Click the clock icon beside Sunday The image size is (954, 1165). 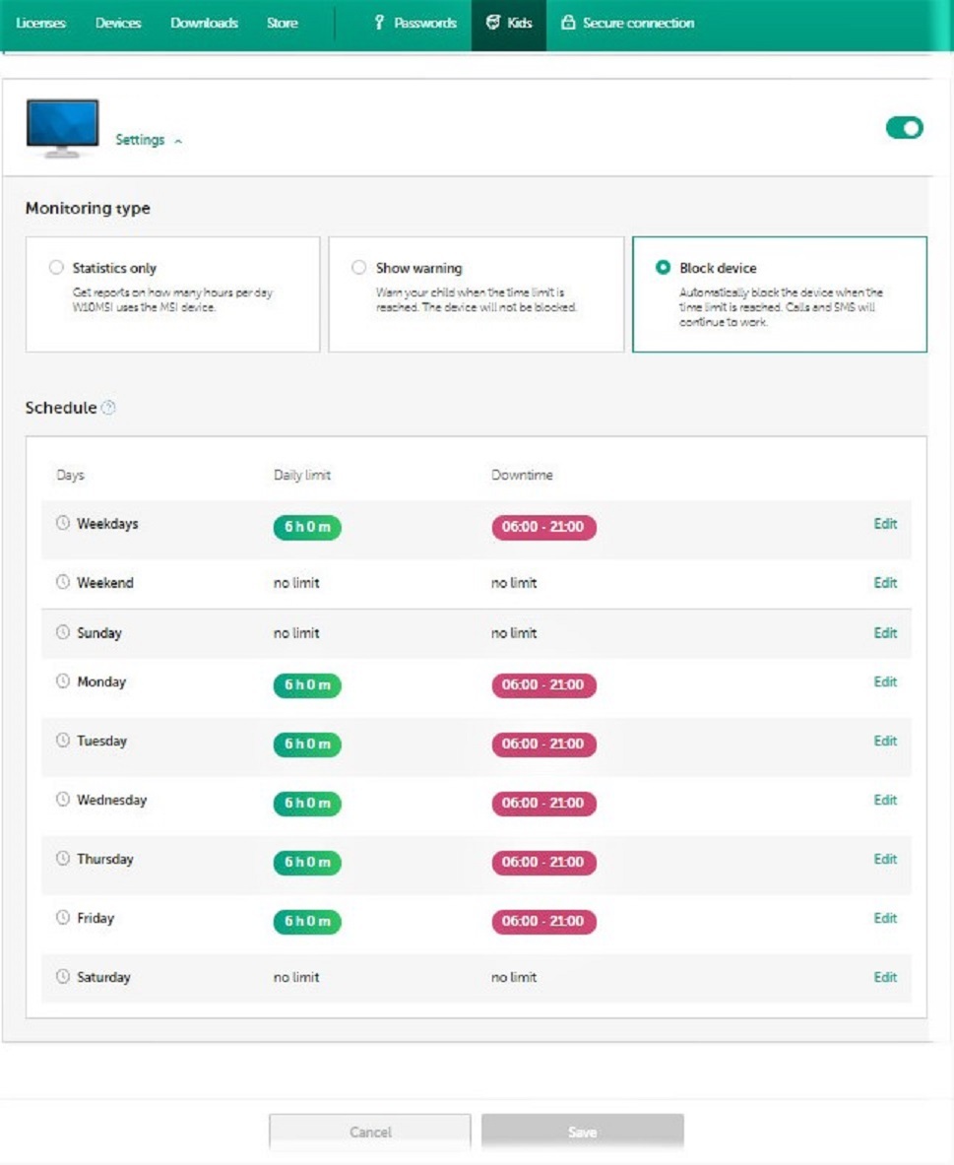pos(63,632)
